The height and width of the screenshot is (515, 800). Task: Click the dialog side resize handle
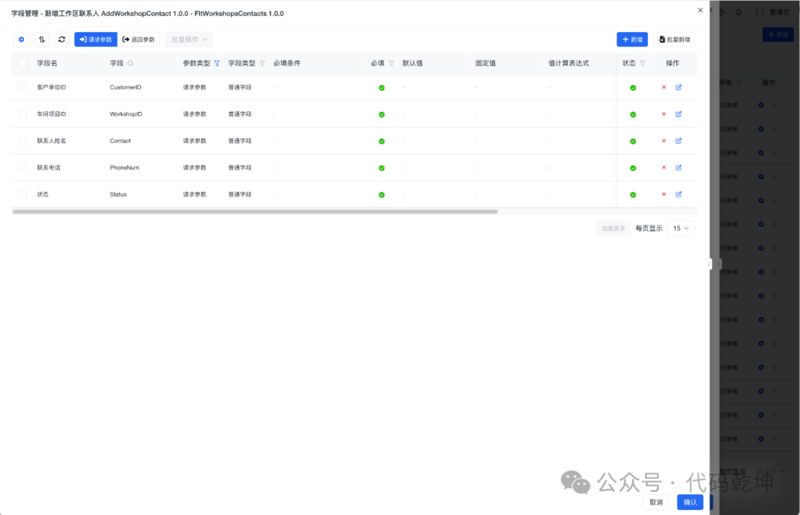[x=709, y=264]
